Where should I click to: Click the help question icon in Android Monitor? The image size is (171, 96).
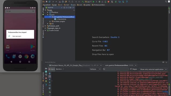point(46,85)
